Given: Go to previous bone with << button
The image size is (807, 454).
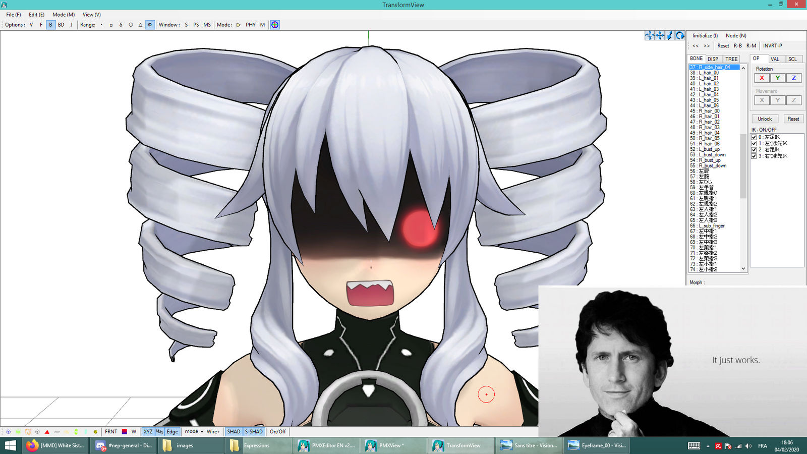Looking at the screenshot, I should [x=696, y=46].
